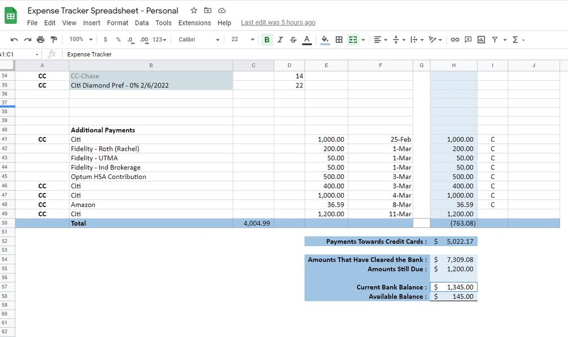The width and height of the screenshot is (568, 337).
Task: Open the View menu
Action: (69, 23)
